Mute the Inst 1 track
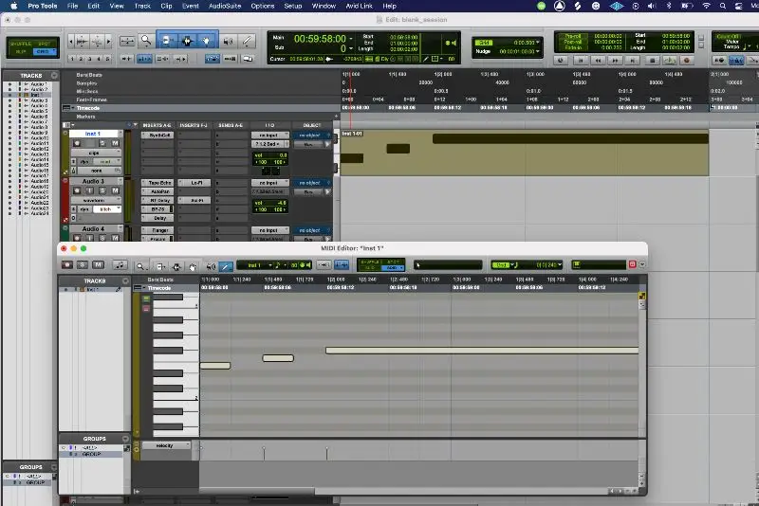This screenshot has height=506, width=759. coord(115,143)
